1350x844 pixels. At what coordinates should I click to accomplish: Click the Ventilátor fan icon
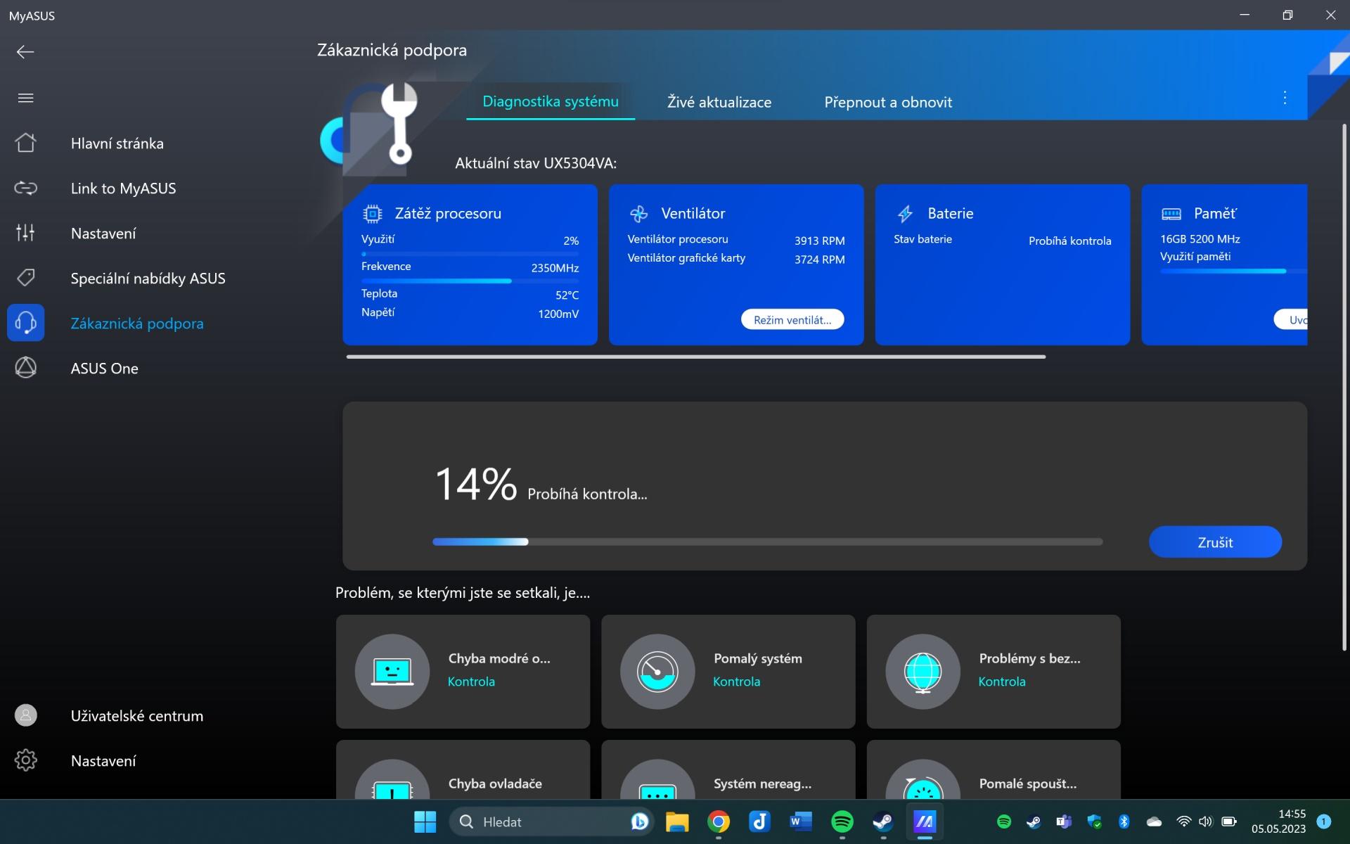click(638, 213)
